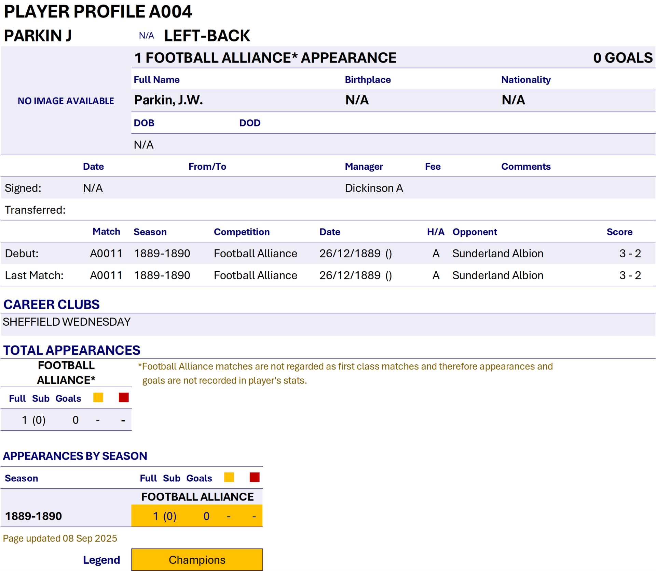Screen dimensions: 656x571
Task: Click red card icon in Total Appearances
Action: tap(123, 398)
